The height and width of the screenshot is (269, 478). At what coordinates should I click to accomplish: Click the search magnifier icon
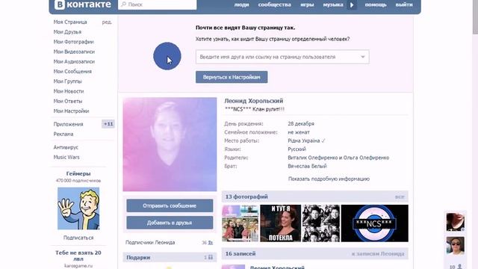[123, 4]
